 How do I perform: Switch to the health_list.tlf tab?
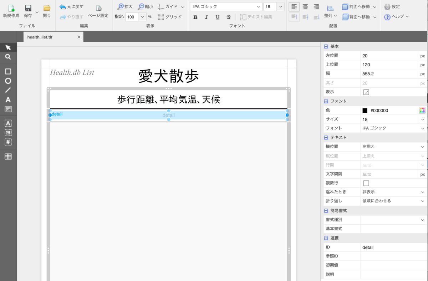(40, 37)
